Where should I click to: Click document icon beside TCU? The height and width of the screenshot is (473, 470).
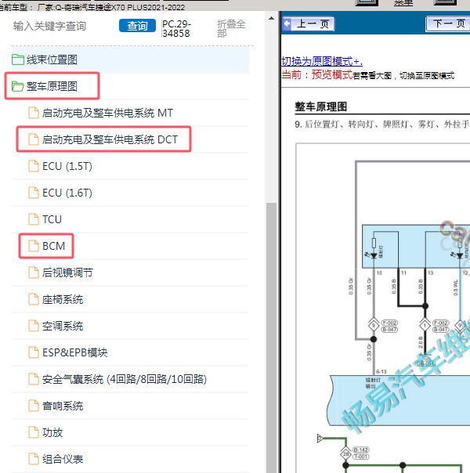pyautogui.click(x=34, y=219)
